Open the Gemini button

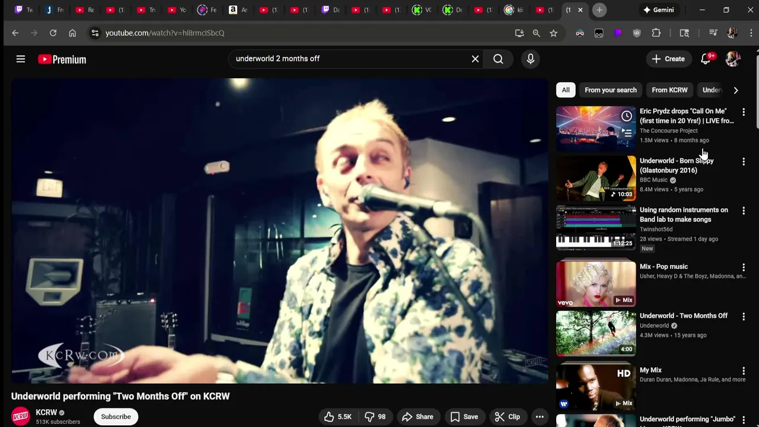pos(659,10)
